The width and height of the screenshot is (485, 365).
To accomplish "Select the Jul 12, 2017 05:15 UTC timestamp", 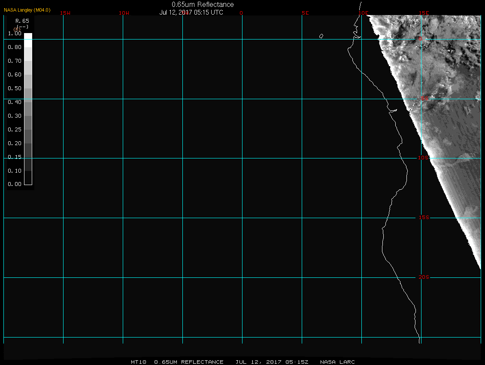I will [x=191, y=12].
